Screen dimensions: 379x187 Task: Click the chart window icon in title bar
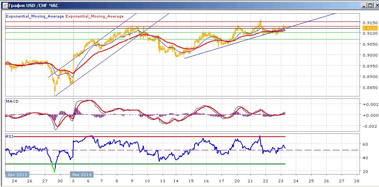5,5
